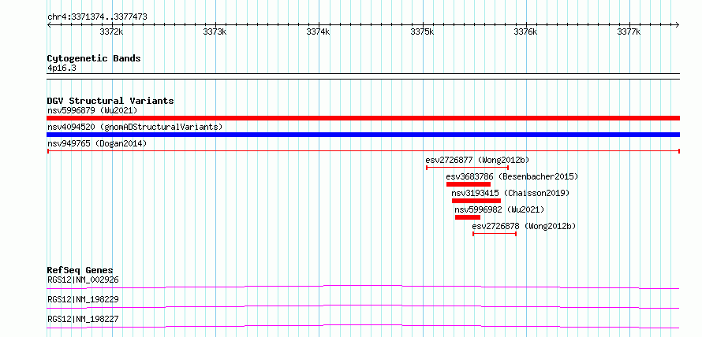
Task: Click the red span glyph of esv2726877
Action: point(467,168)
